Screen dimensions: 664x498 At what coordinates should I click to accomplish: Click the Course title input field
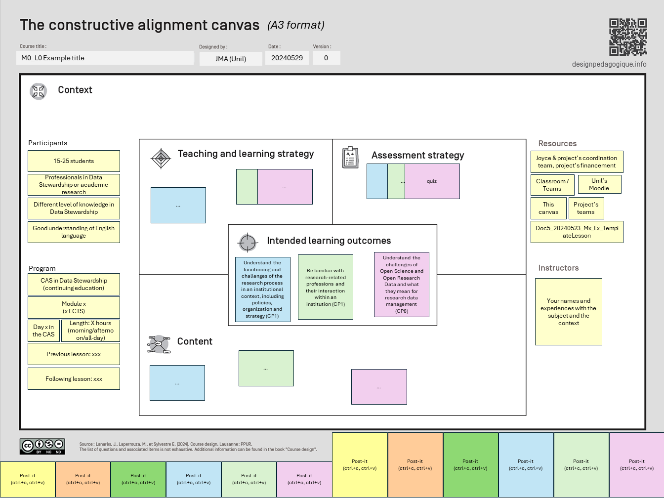click(105, 58)
